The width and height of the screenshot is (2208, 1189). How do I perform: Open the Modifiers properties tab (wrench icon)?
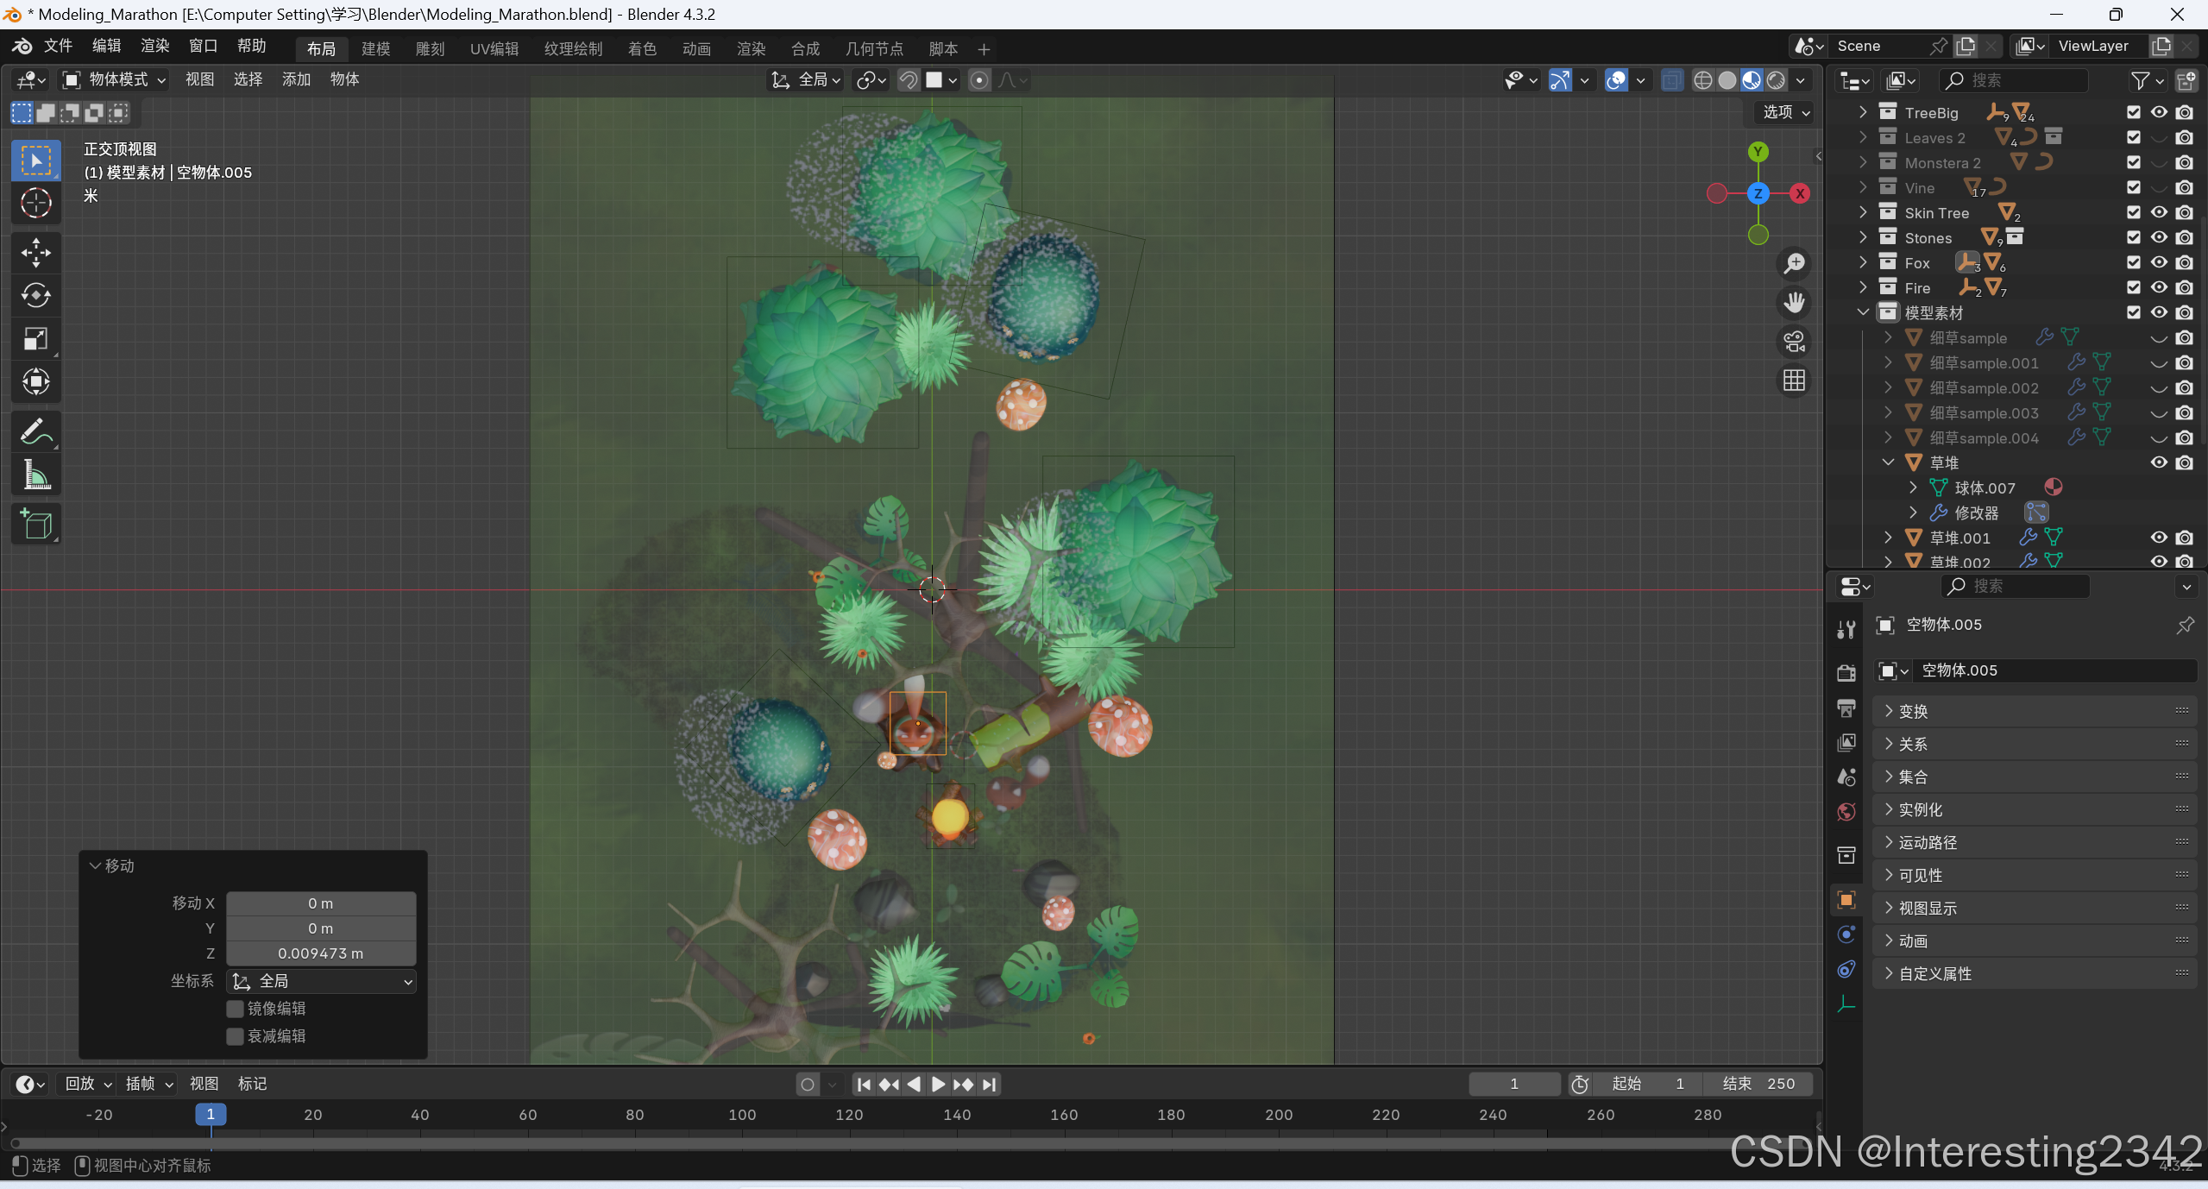(1846, 629)
